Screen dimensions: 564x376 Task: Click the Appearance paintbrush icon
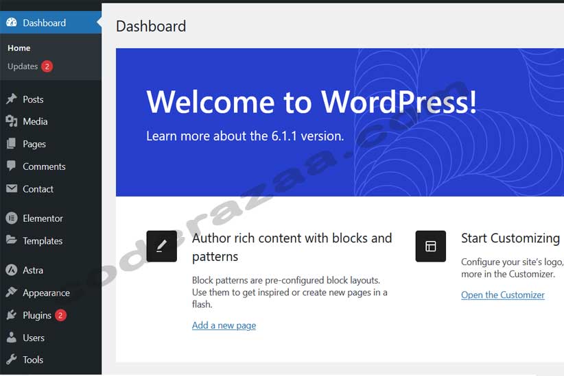[x=12, y=292]
